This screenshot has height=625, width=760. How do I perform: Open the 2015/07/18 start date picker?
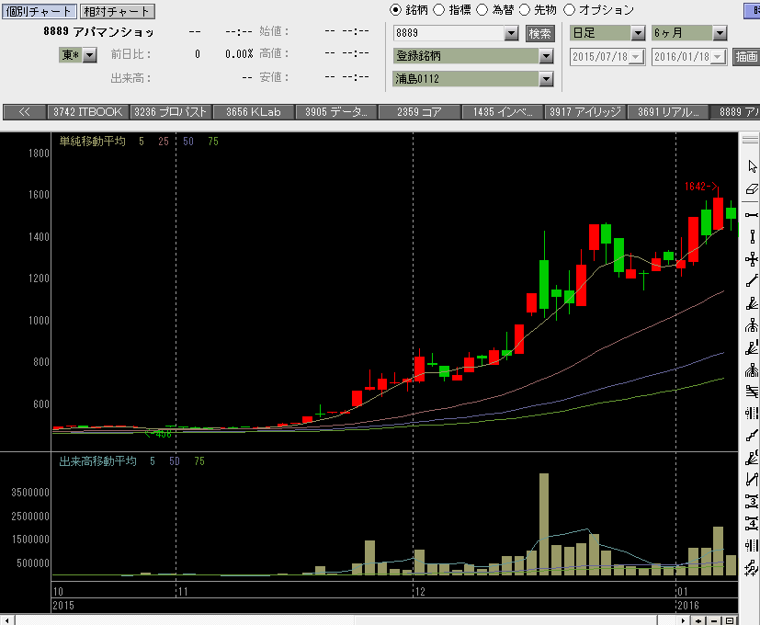coord(637,57)
